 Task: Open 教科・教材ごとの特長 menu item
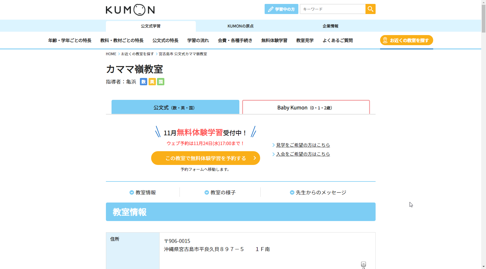point(122,40)
